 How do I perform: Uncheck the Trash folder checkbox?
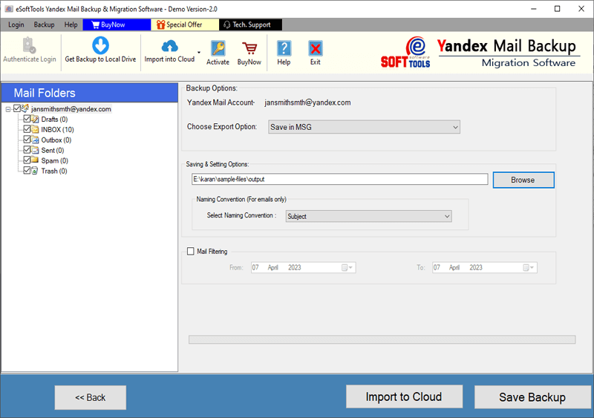click(x=27, y=171)
